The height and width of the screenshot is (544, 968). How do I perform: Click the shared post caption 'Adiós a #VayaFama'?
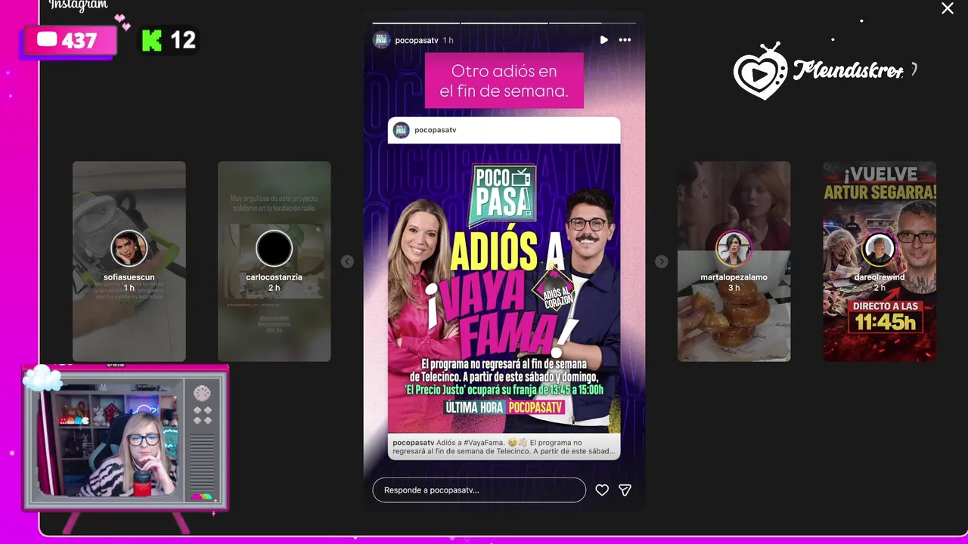pyautogui.click(x=504, y=447)
